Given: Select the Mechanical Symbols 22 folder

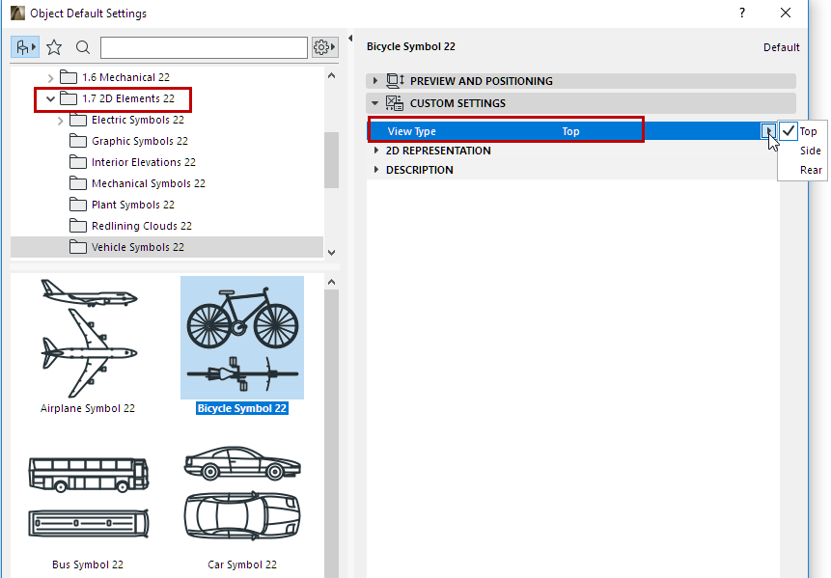Looking at the screenshot, I should pyautogui.click(x=149, y=183).
